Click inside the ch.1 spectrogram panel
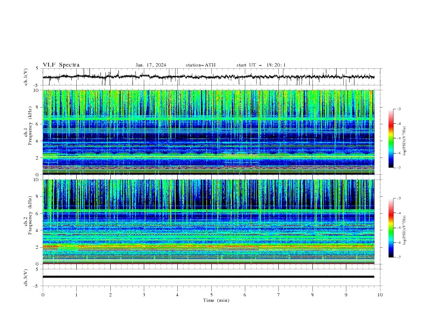The image size is (428, 331). 208,132
